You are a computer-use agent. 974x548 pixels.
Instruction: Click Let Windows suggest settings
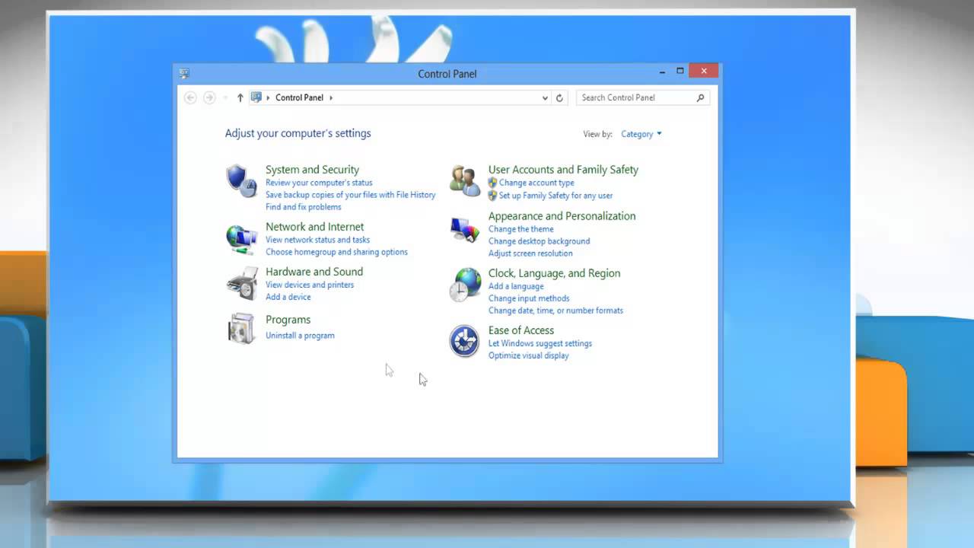click(540, 343)
